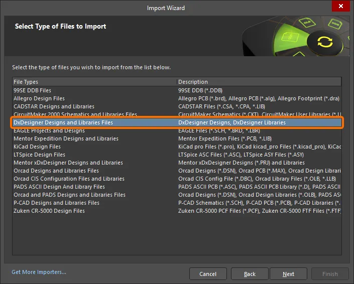Click the 99SE DDB (*.DDB) description
Screen dimensions: 354x284
[x=200, y=90]
